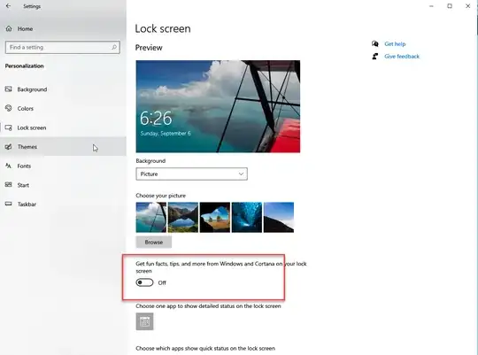The width and height of the screenshot is (478, 355).
Task: Click the calendar app detailed status icon
Action: tap(144, 321)
